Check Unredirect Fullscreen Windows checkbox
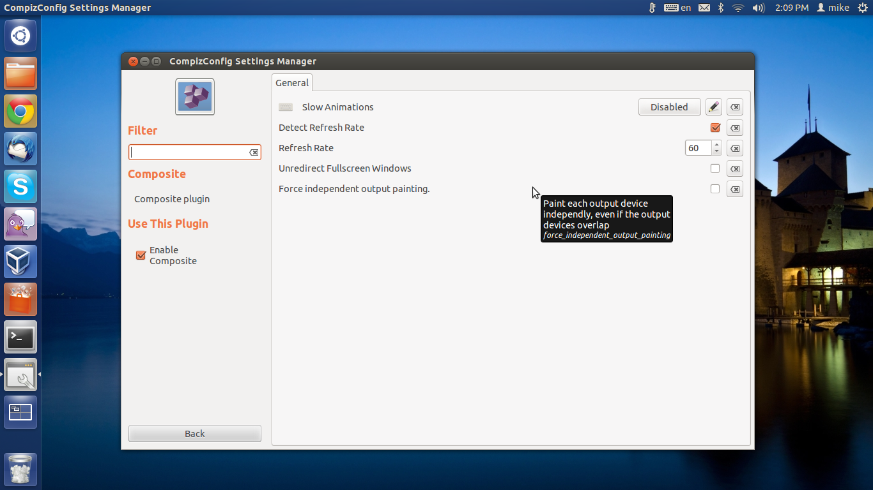873x490 pixels. pyautogui.click(x=715, y=168)
